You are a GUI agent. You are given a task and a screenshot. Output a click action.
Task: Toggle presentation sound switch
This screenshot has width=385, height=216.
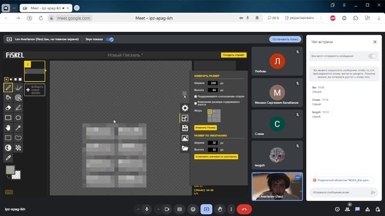(109, 40)
